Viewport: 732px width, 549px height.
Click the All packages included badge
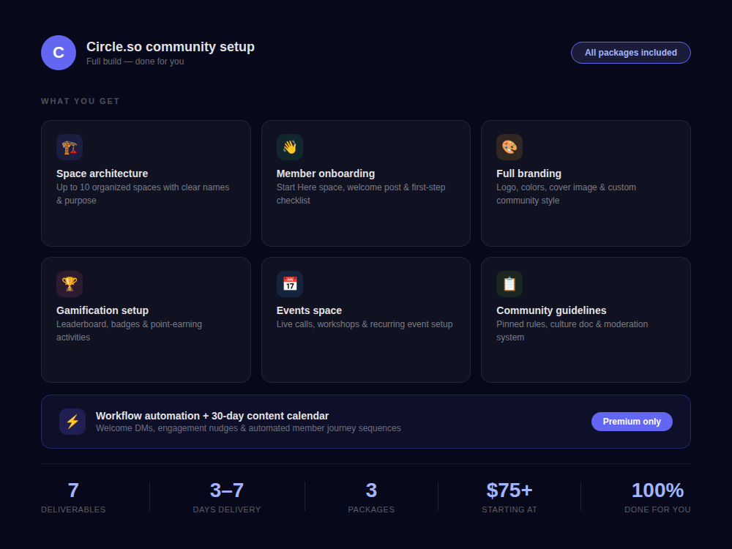[x=631, y=53]
